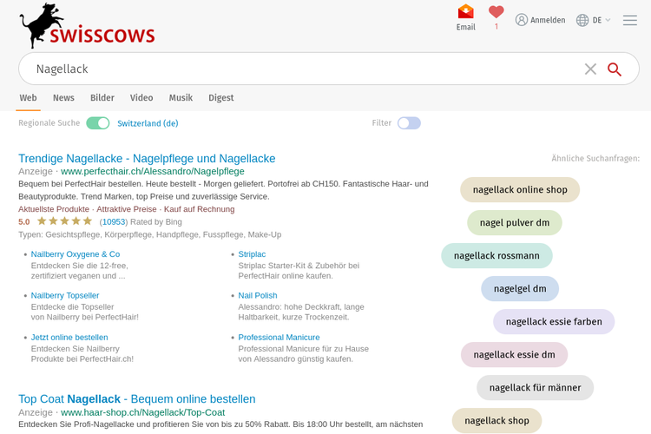
Task: Switch to the News tab
Action: click(x=63, y=97)
